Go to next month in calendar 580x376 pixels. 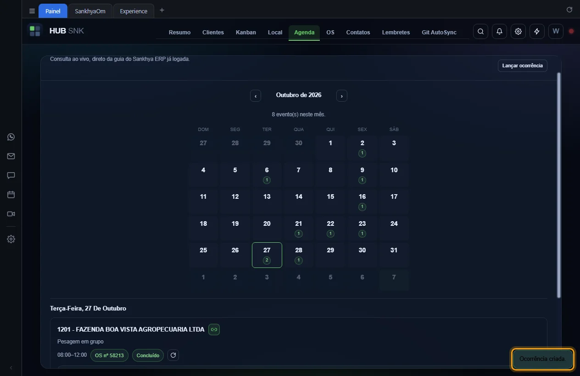coord(342,96)
